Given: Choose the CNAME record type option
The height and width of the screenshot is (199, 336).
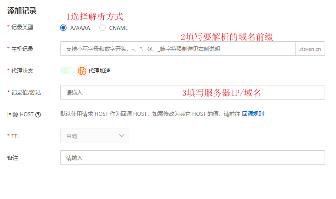Looking at the screenshot, I should click(x=102, y=28).
